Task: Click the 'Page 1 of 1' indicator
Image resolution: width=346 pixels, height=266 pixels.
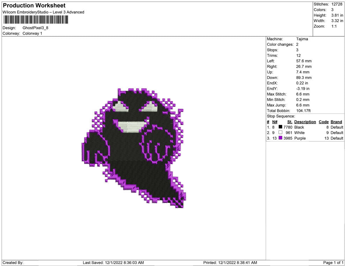Action: 333,263
